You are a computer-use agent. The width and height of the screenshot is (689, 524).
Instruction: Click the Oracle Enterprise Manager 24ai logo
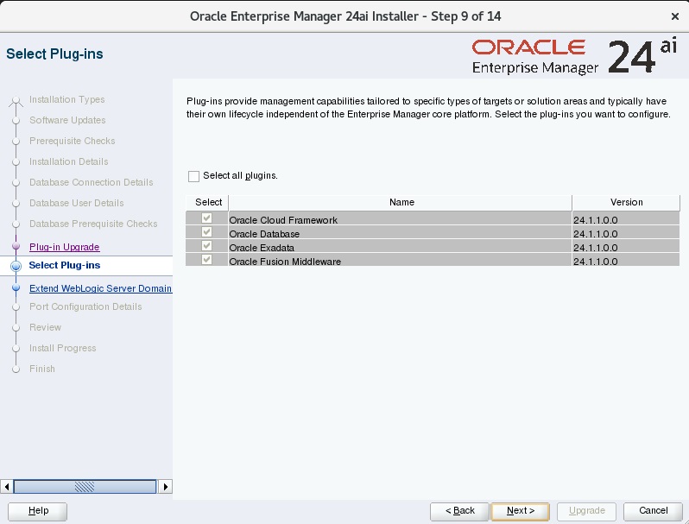click(574, 56)
